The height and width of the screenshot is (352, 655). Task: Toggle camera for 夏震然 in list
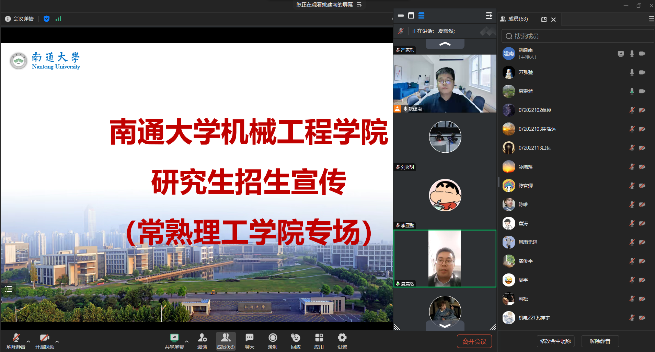(x=642, y=91)
